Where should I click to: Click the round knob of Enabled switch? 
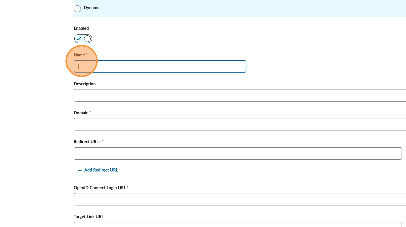tap(87, 39)
